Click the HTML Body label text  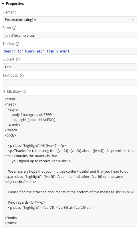pyautogui.click(x=12, y=91)
